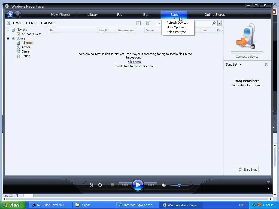Select the Rating library item

tap(26, 56)
